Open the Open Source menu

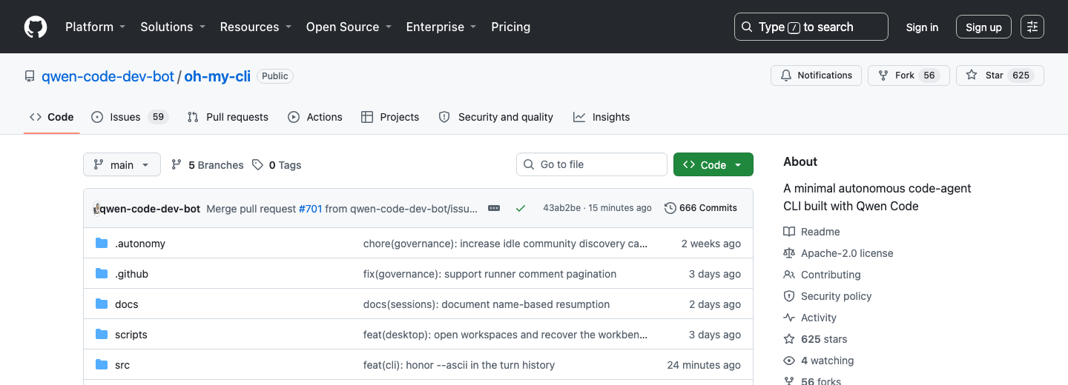click(349, 27)
